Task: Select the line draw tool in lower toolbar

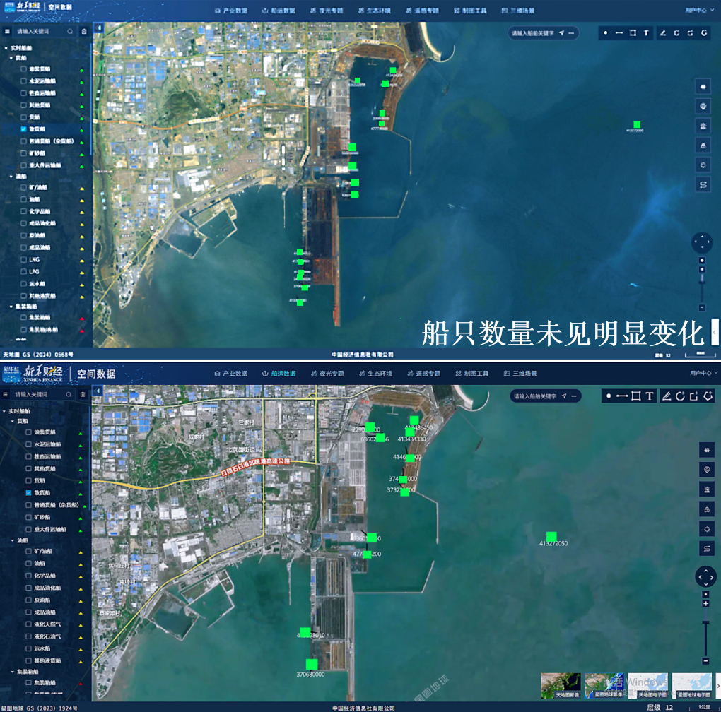Action: pos(622,396)
